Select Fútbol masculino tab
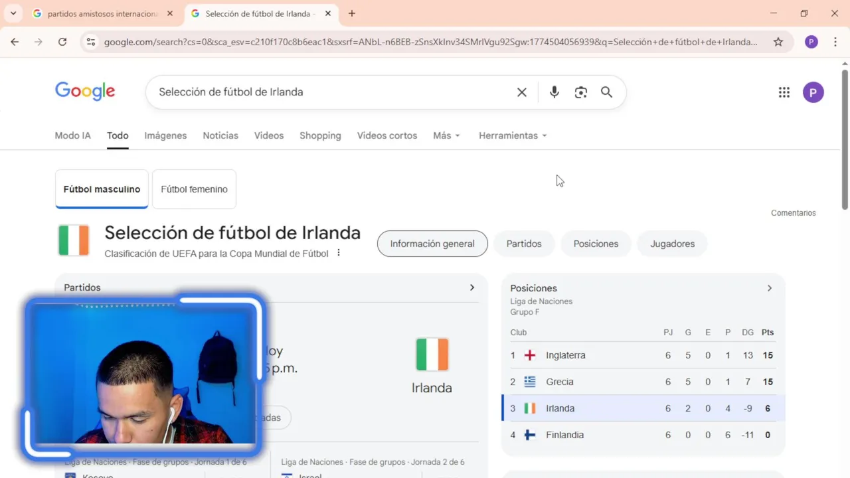Screen dimensions: 850x478 click(x=102, y=189)
